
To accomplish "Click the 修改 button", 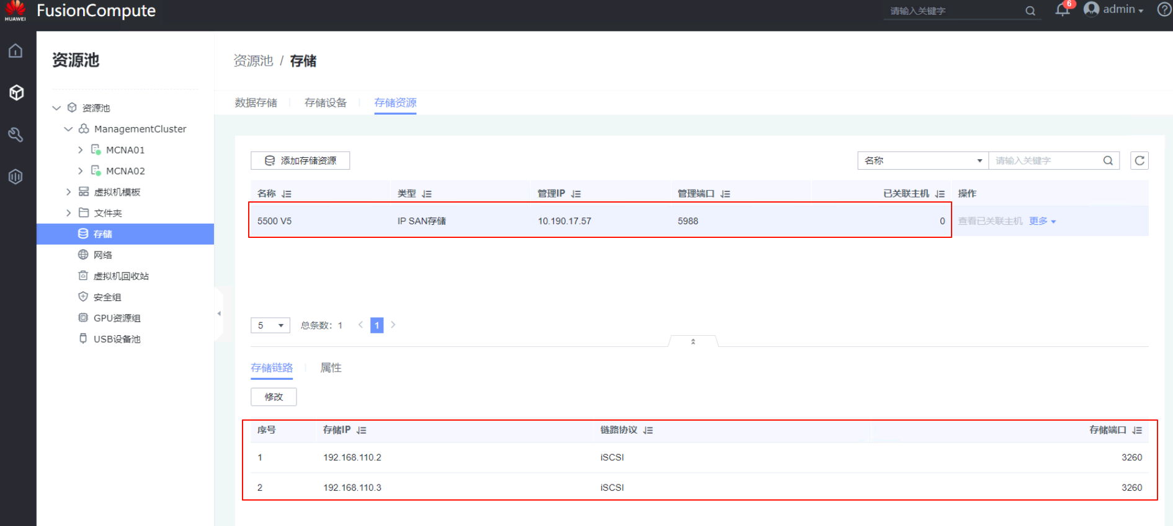I will coord(274,397).
